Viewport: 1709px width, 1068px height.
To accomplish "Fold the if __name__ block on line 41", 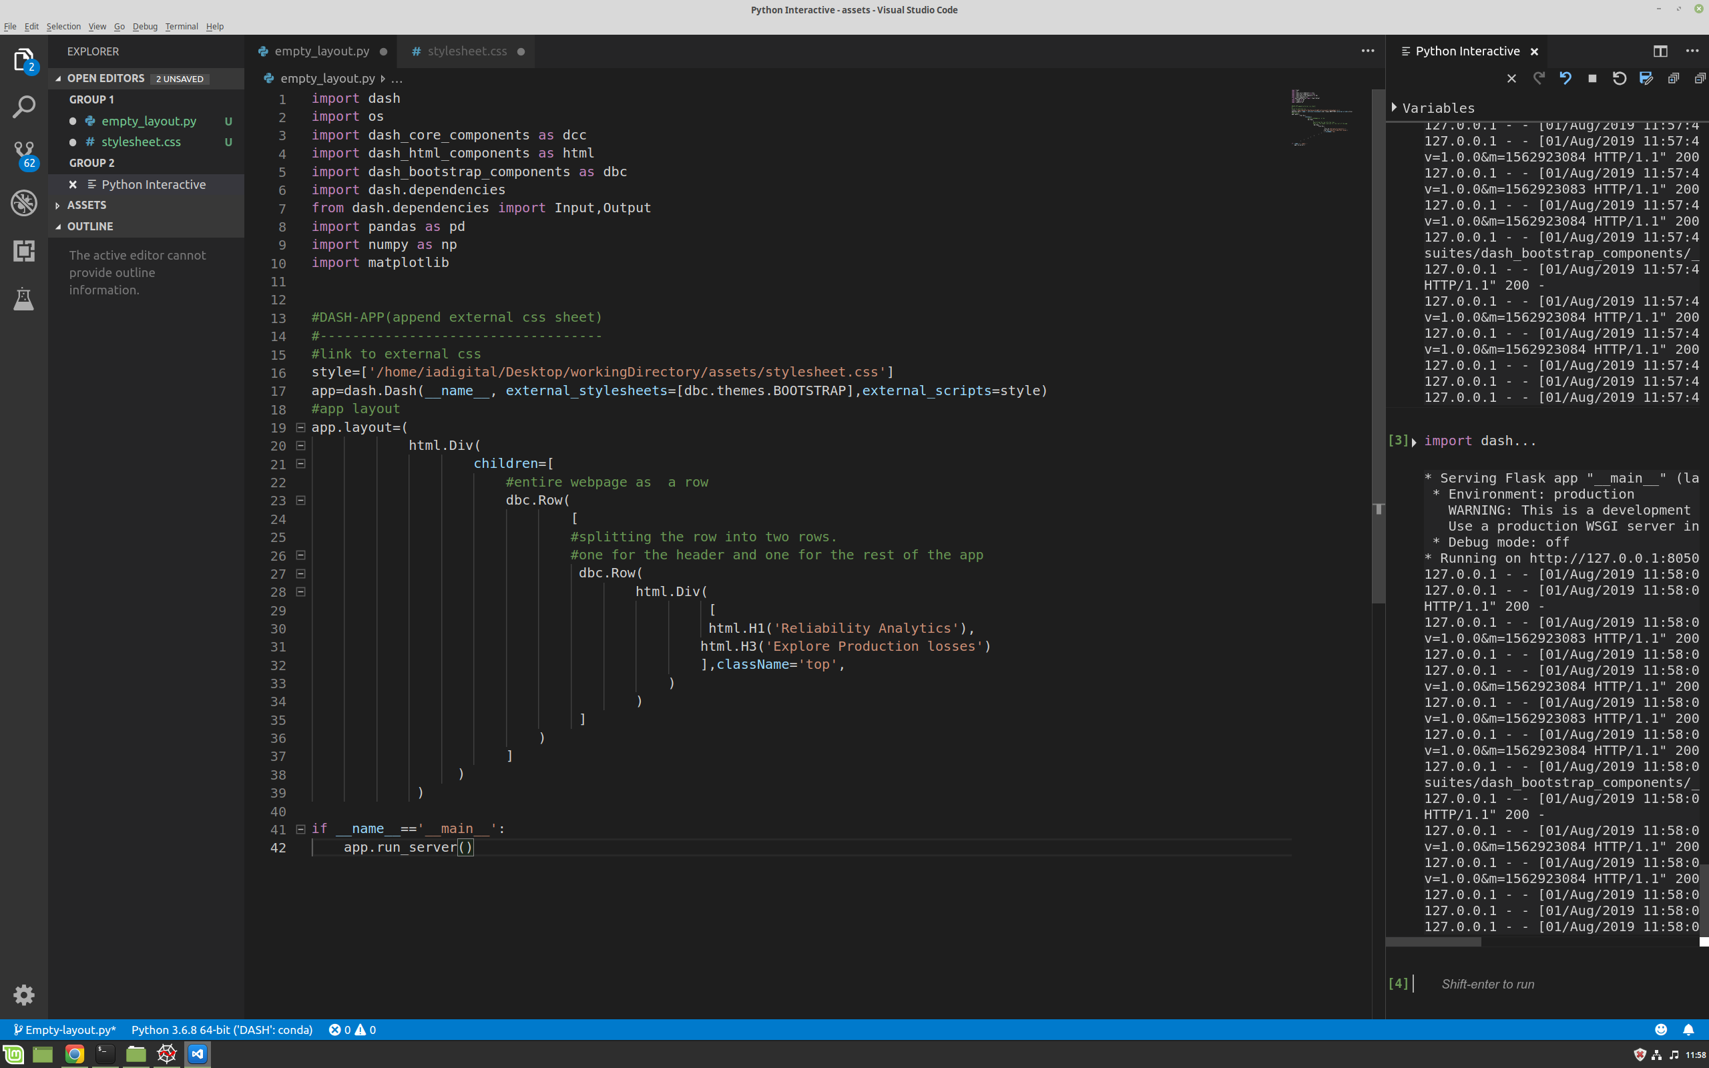I will point(300,829).
